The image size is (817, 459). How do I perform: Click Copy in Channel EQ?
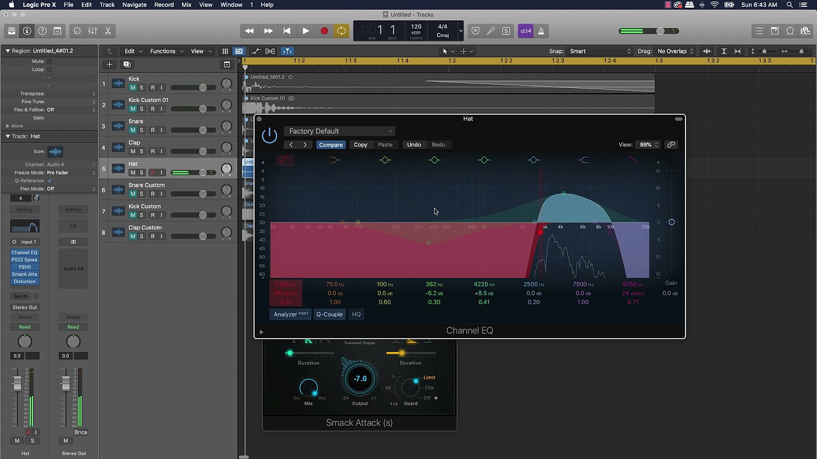coord(361,145)
